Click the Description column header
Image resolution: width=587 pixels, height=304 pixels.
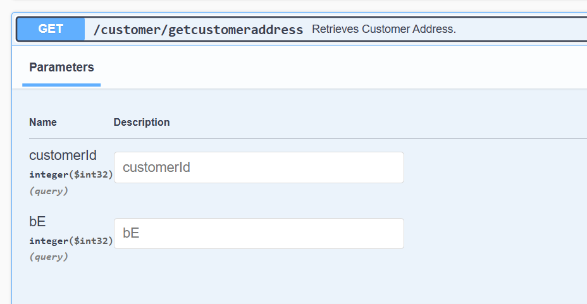[142, 122]
